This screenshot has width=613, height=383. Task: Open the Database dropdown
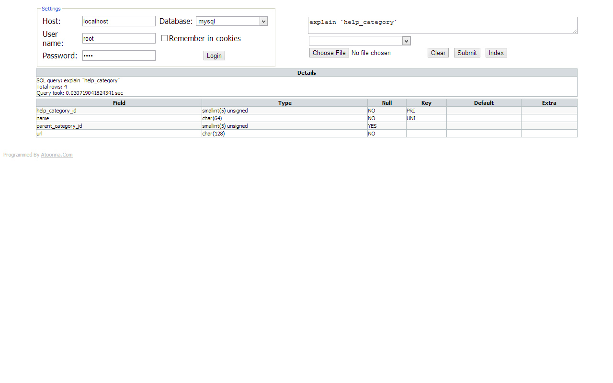[232, 21]
